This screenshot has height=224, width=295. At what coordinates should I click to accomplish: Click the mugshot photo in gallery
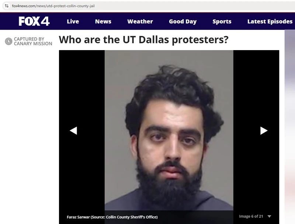[x=169, y=130]
